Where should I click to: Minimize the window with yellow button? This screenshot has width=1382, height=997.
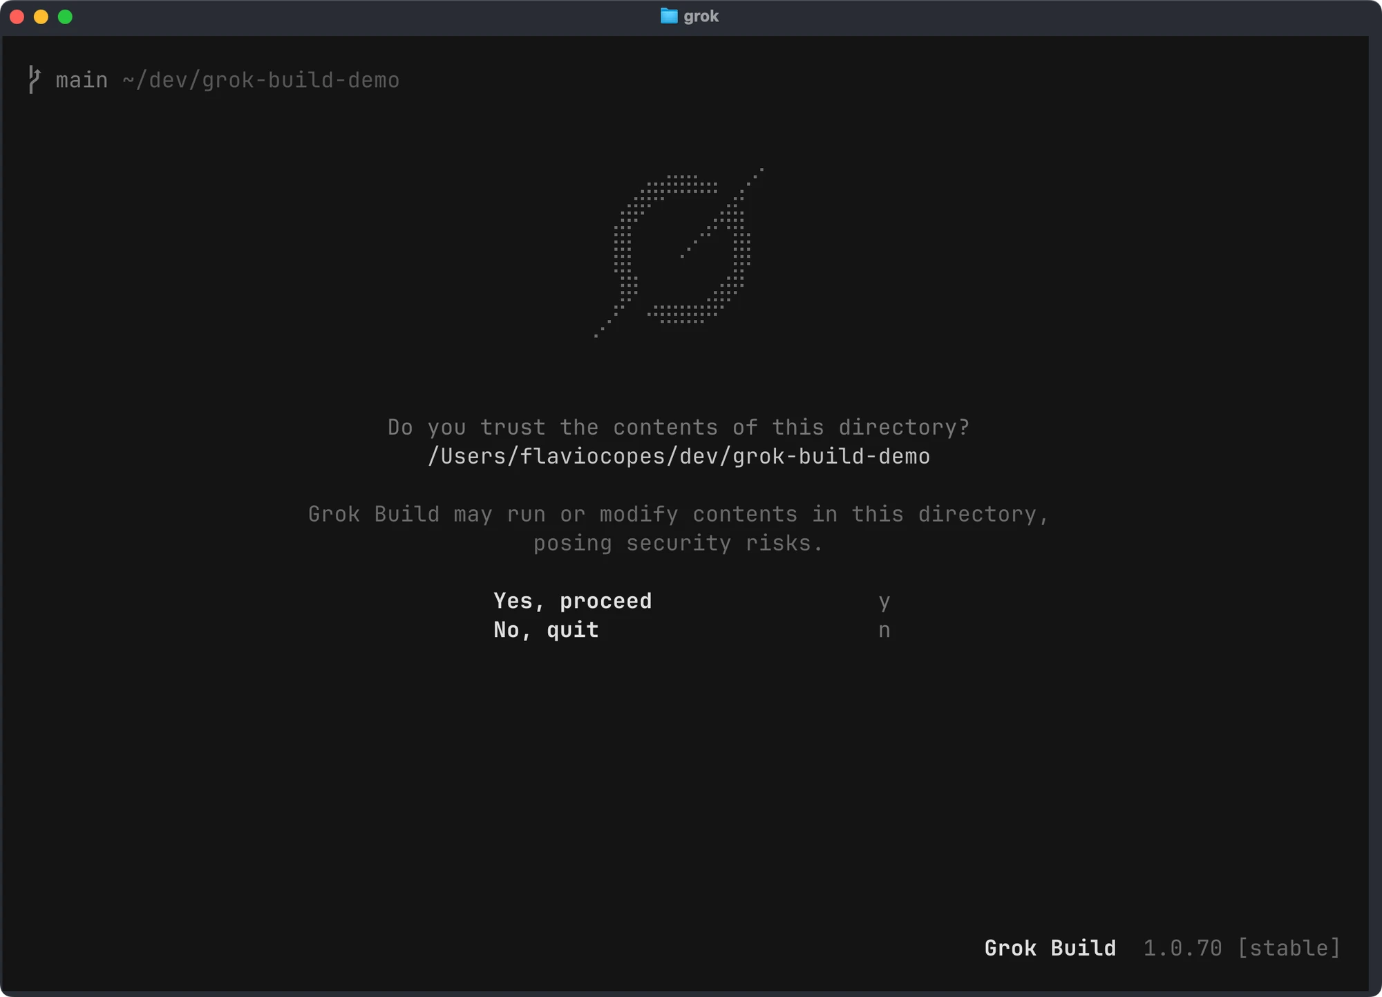(41, 17)
